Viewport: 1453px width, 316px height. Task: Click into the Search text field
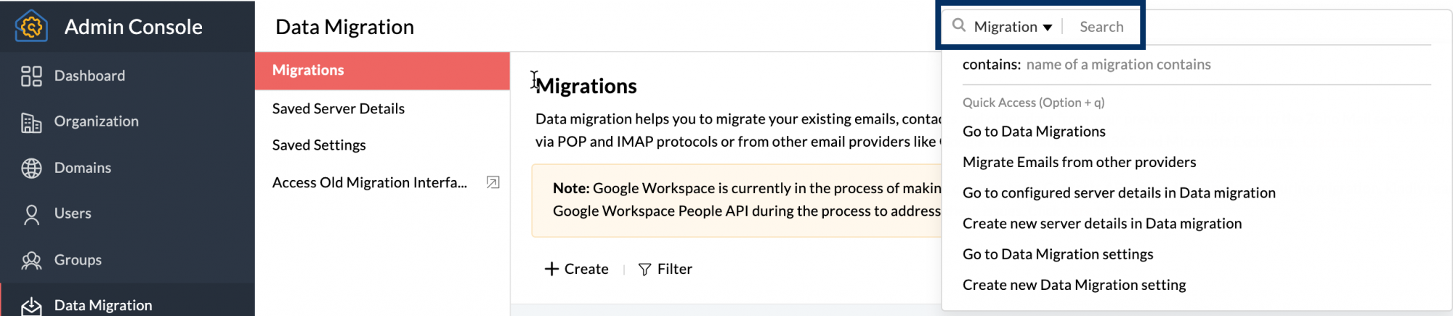point(1101,27)
